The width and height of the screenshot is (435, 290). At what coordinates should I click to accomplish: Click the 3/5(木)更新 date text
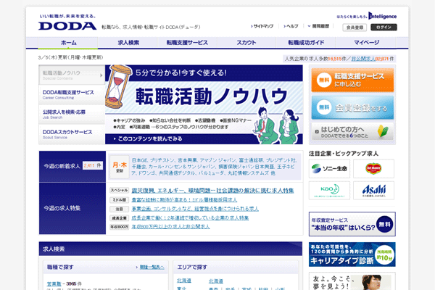(x=71, y=57)
